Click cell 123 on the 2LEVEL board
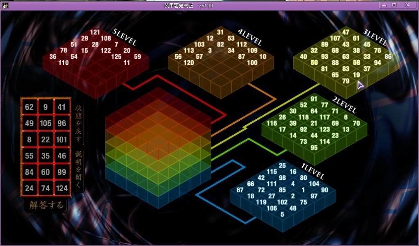Image resolution: width=419 pixels, height=246 pixels. tap(324, 129)
